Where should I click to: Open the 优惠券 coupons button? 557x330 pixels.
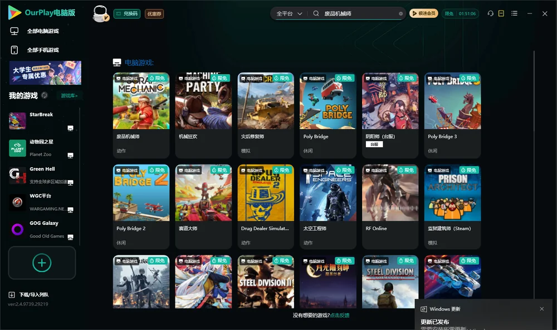tap(154, 13)
